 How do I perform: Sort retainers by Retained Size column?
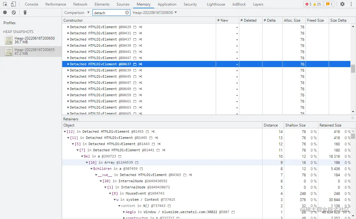tap(335, 125)
